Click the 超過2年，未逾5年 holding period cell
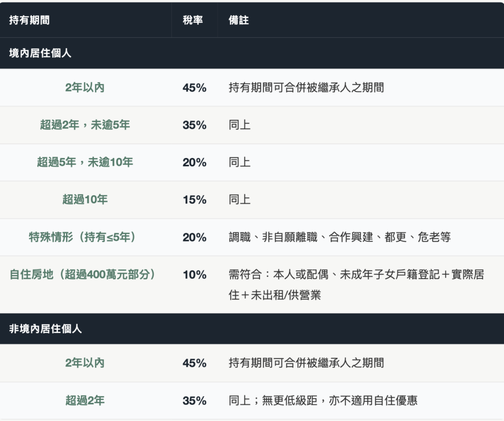Image resolution: width=504 pixels, height=421 pixels. click(x=85, y=125)
